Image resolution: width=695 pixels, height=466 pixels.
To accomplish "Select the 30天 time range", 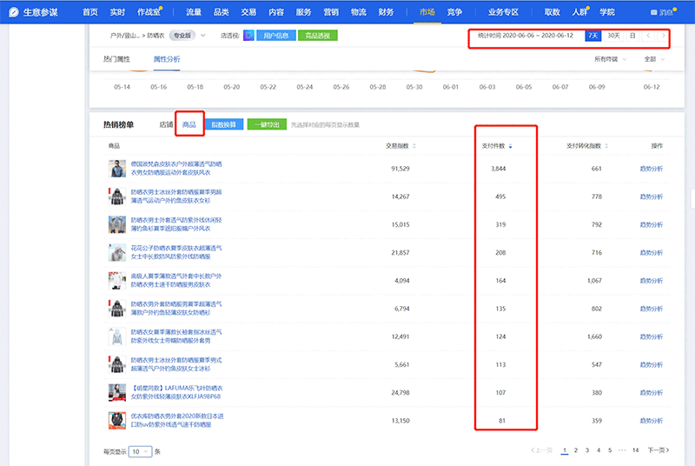I will pos(613,36).
